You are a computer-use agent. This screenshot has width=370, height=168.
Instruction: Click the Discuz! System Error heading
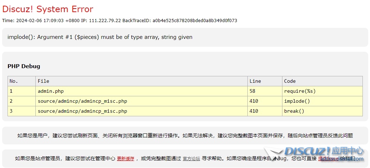coord(48,9)
